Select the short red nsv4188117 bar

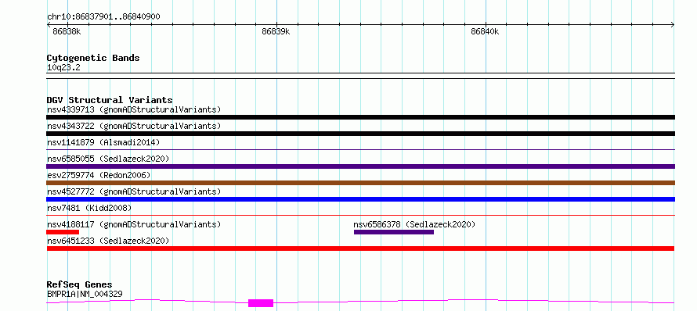(x=63, y=232)
